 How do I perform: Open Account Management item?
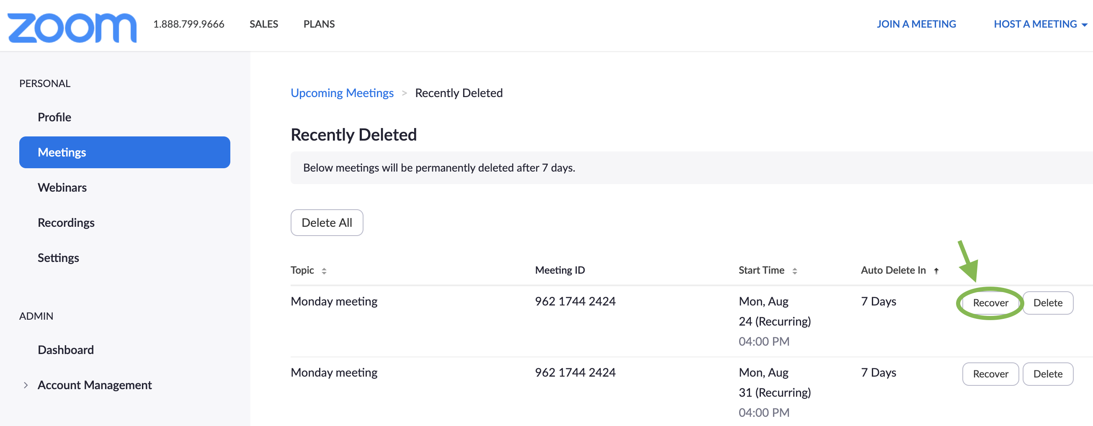click(x=95, y=385)
